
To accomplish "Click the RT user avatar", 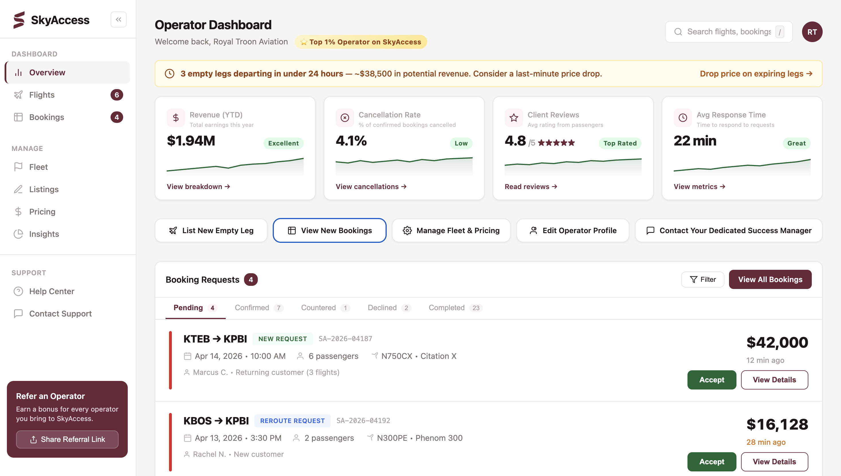I will [x=812, y=32].
